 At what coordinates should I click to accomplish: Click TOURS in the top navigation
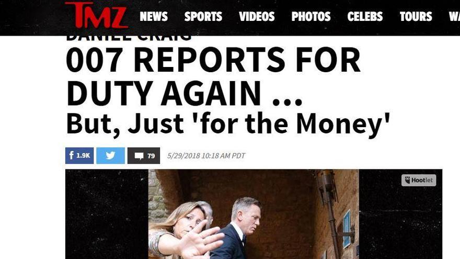click(416, 16)
